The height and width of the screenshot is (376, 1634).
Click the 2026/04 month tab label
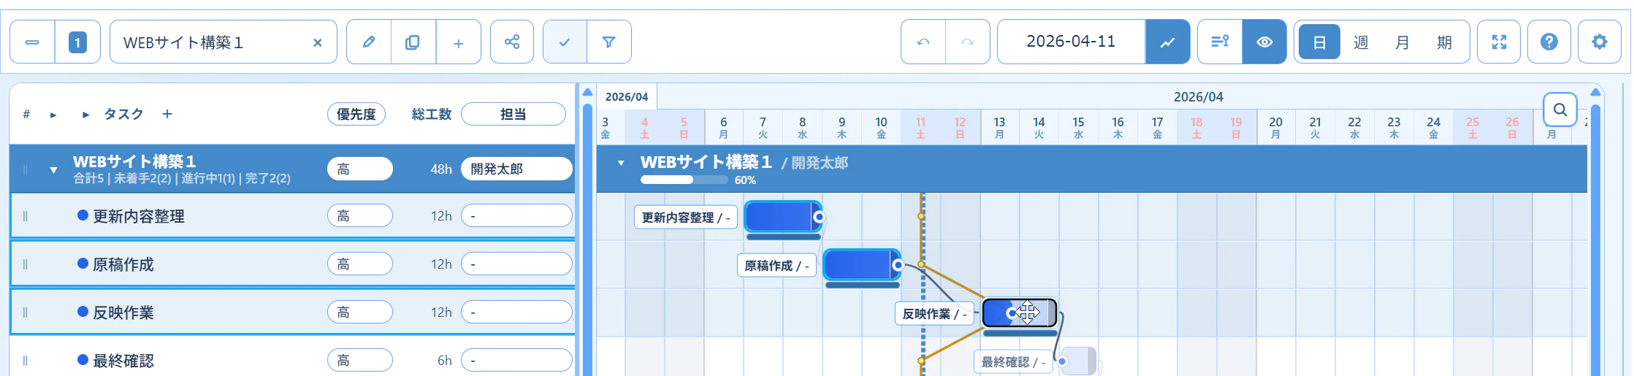coord(627,96)
